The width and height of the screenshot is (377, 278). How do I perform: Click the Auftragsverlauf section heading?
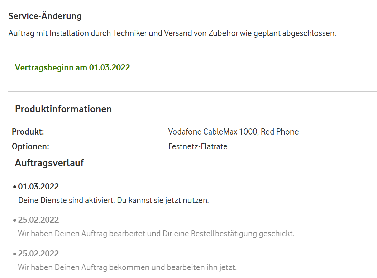tap(49, 163)
